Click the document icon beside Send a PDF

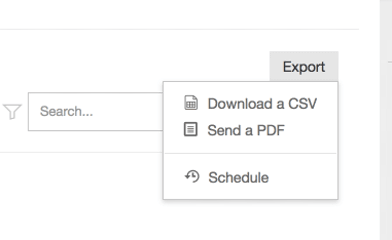pos(190,130)
